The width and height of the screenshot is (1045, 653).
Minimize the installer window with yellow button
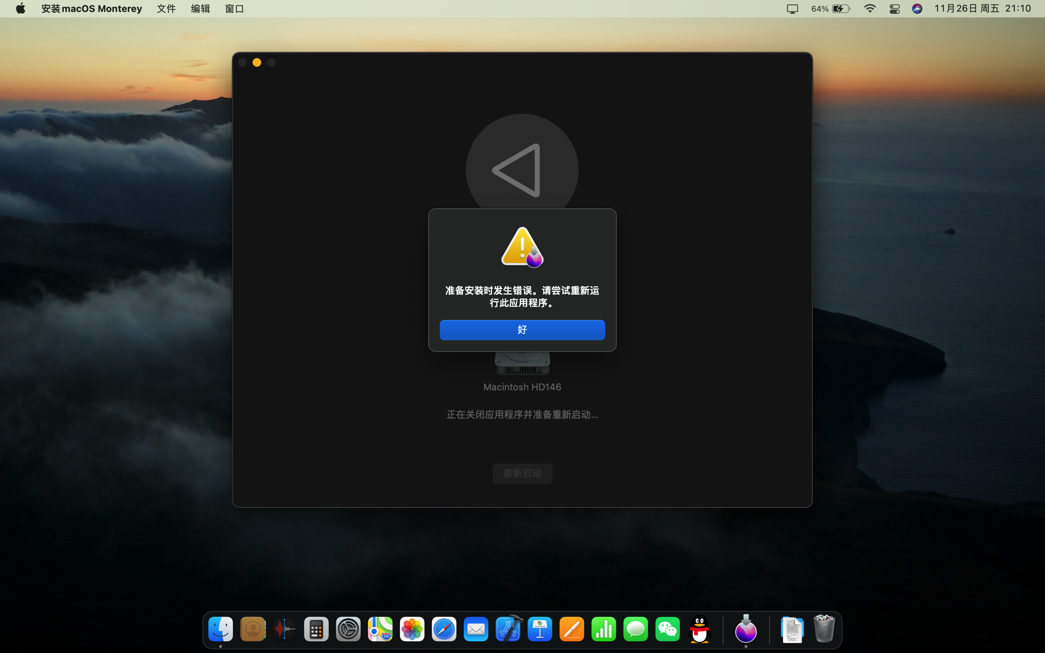coord(257,63)
